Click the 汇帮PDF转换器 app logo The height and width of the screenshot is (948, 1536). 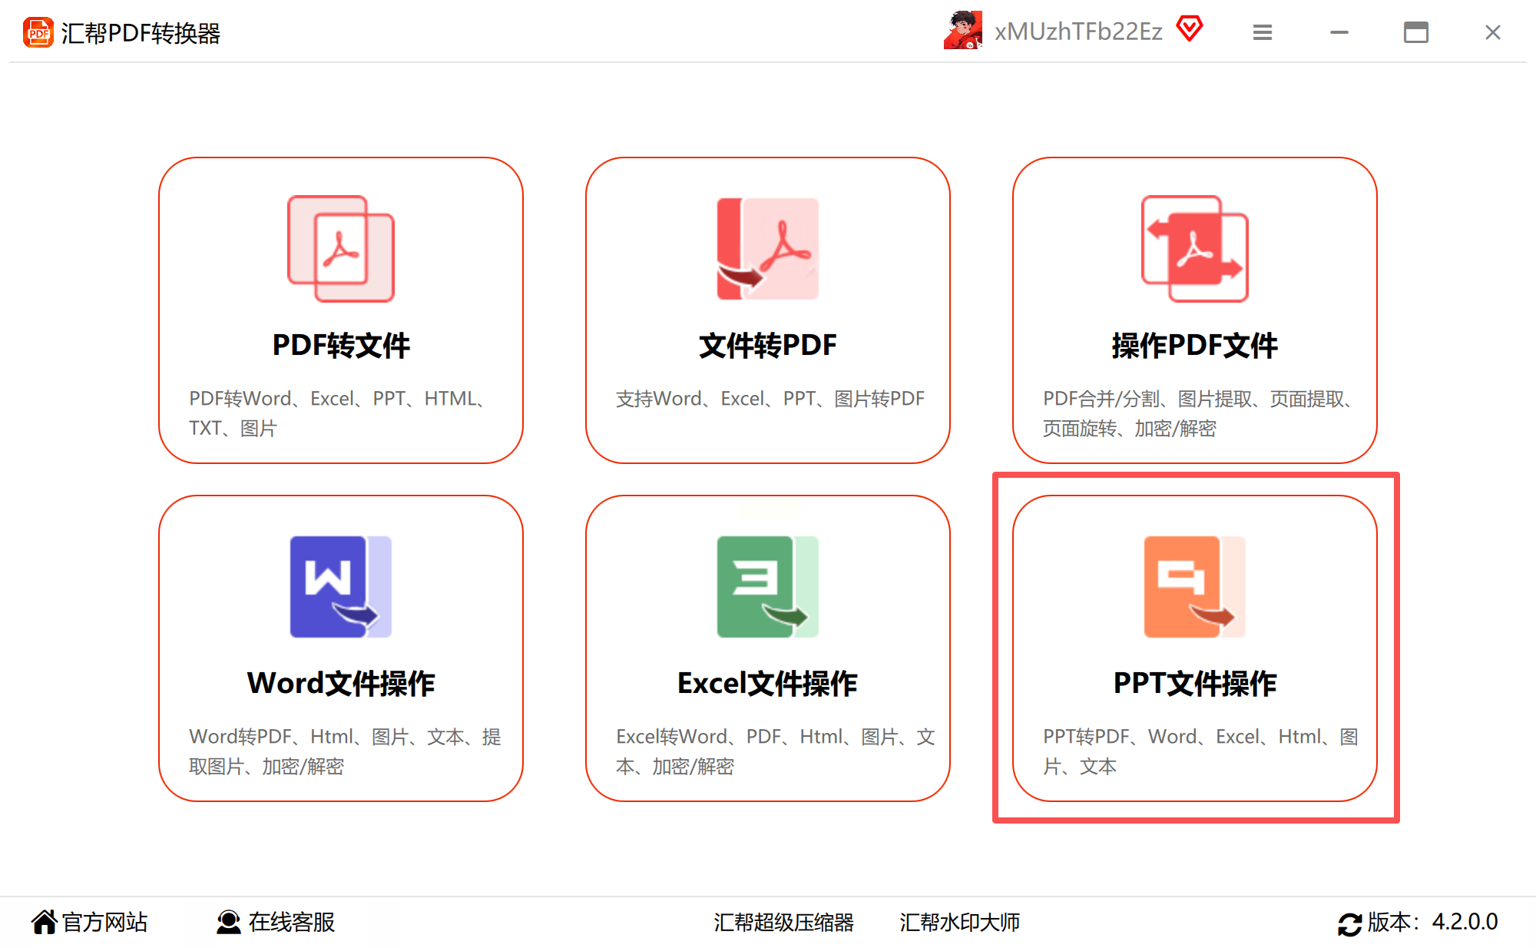(38, 32)
